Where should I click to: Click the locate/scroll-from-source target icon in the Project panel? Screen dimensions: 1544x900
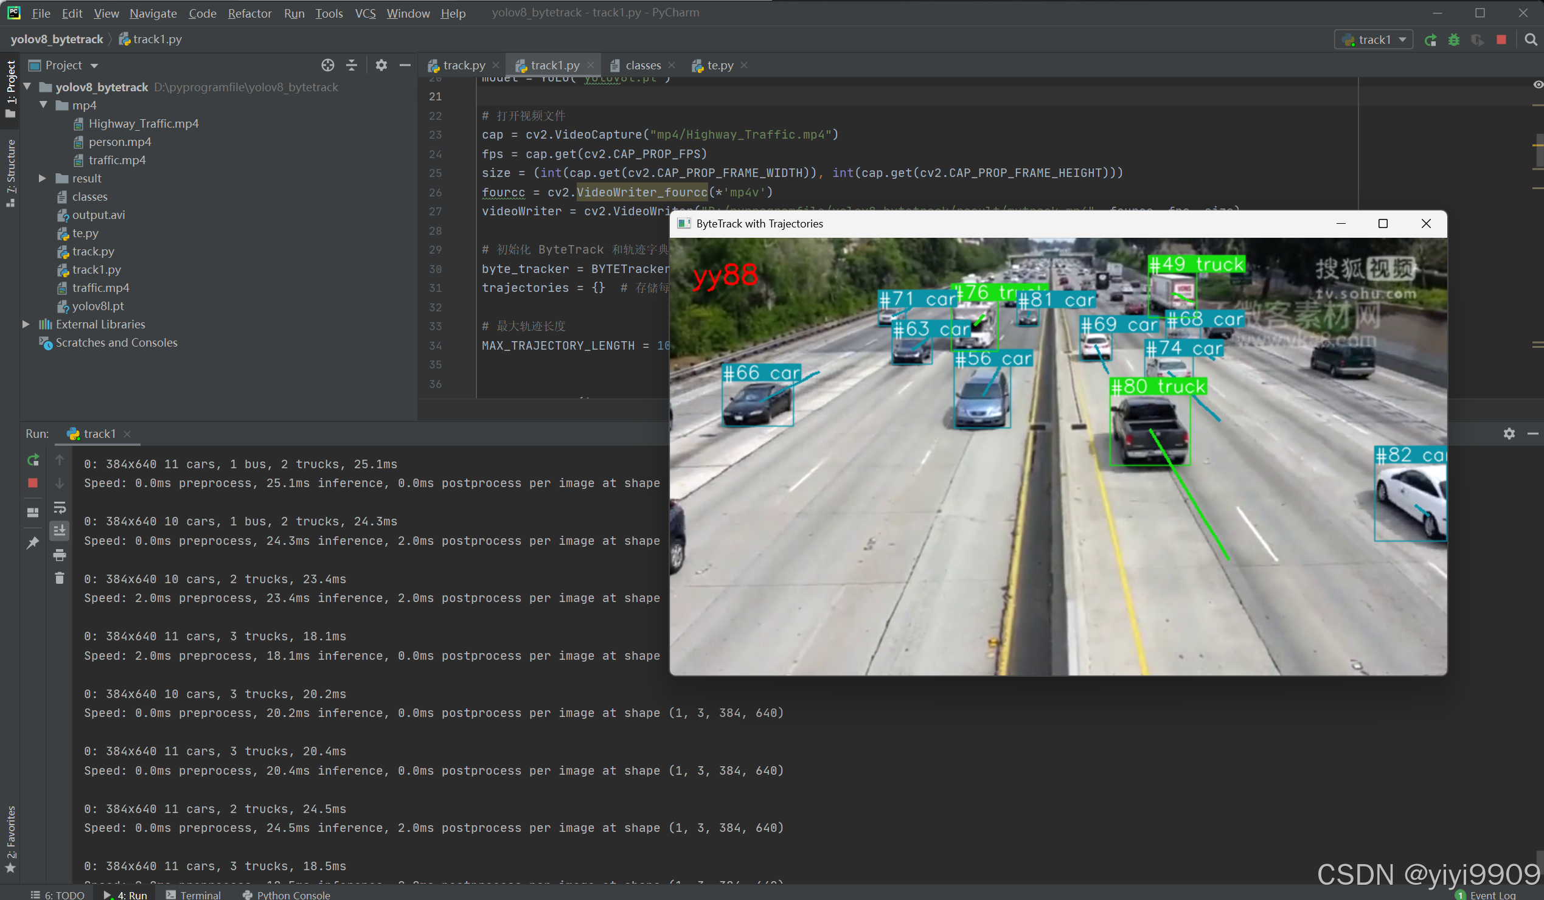tap(328, 65)
